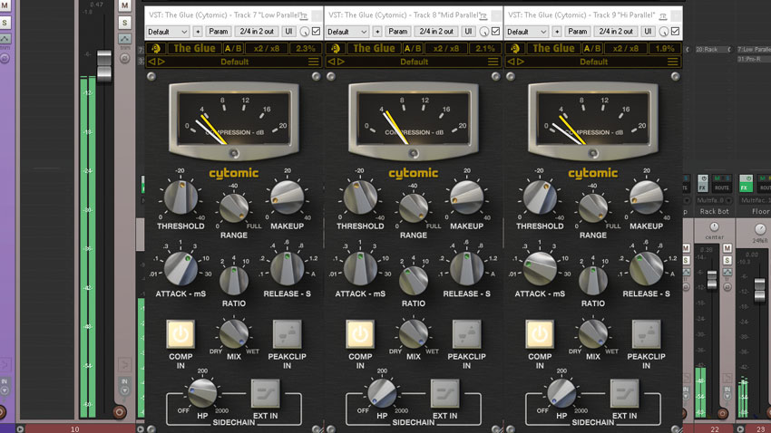Toggle COMP IN power button in Mid Parallel Glue
Viewport: 771px width, 433px height.
(x=360, y=334)
